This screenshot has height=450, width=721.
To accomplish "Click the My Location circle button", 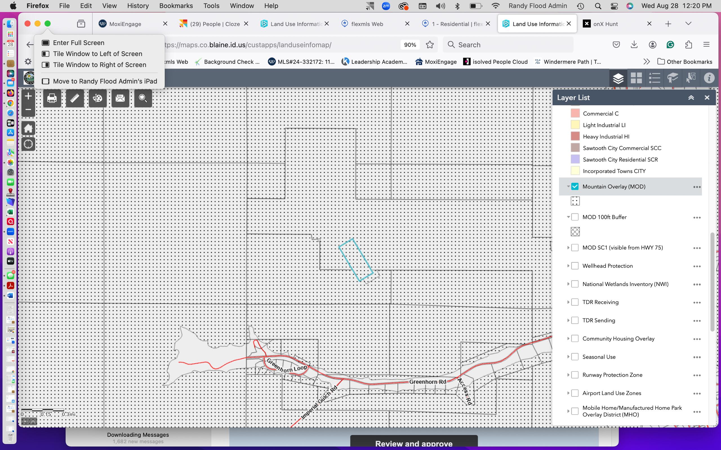I will (x=28, y=144).
